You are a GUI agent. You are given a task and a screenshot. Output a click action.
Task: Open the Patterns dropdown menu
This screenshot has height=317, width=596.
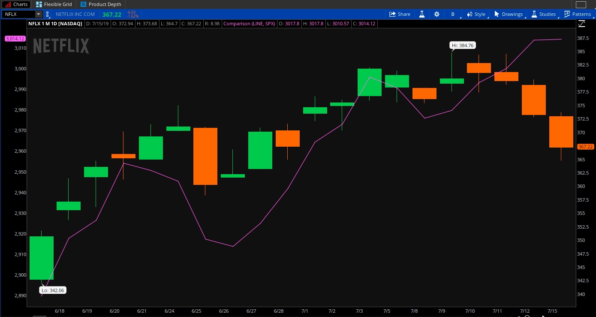(578, 14)
